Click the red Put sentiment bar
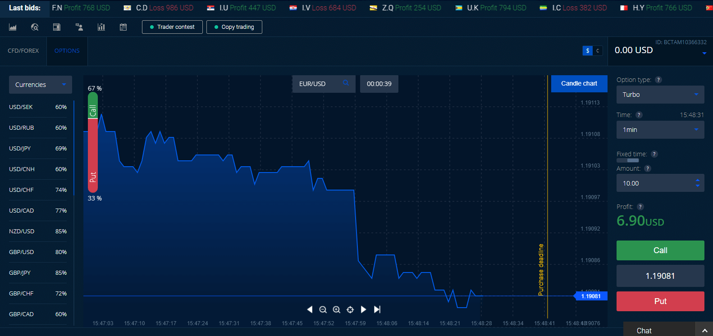Screen dimensions: 713x336 tap(93, 156)
